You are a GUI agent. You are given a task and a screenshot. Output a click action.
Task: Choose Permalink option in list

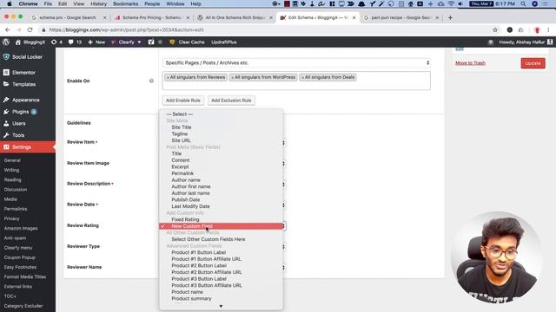point(221,173)
